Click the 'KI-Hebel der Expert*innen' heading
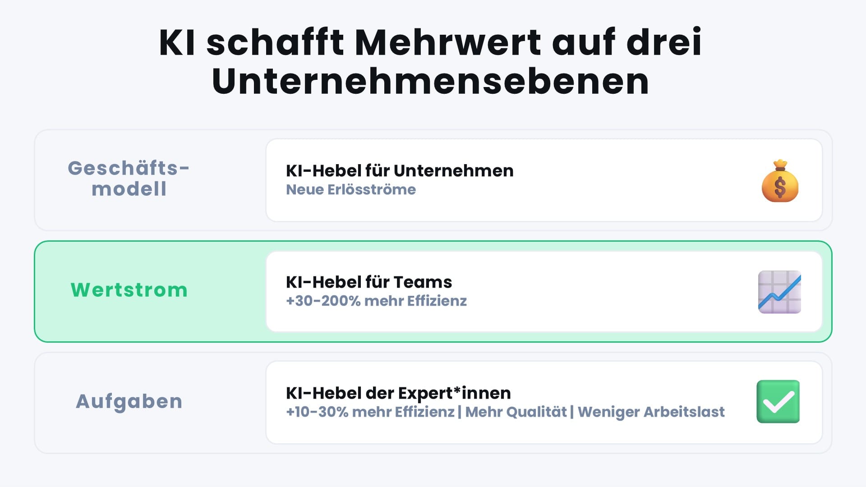 [x=398, y=393]
